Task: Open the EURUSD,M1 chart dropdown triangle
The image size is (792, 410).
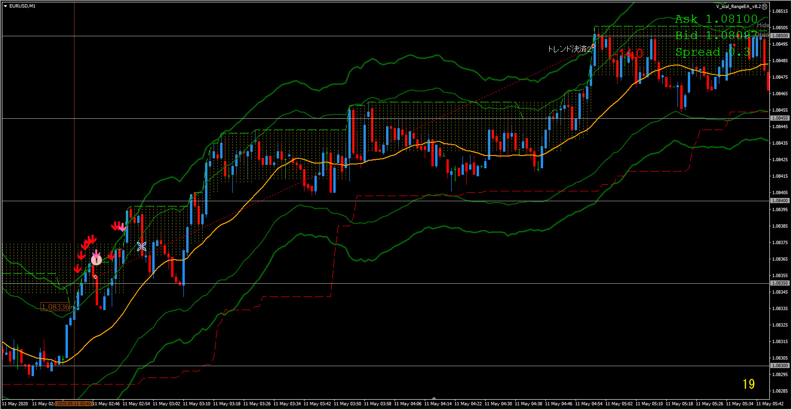Action: [x=5, y=6]
